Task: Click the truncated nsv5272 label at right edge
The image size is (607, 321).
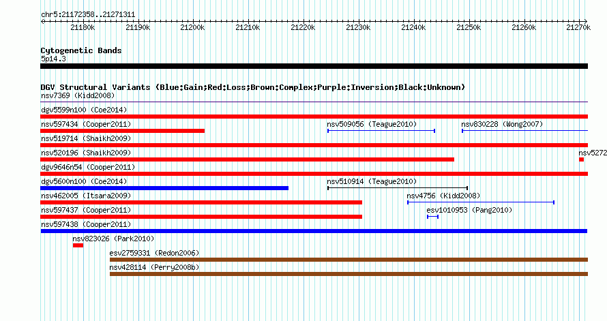Action: coord(593,153)
